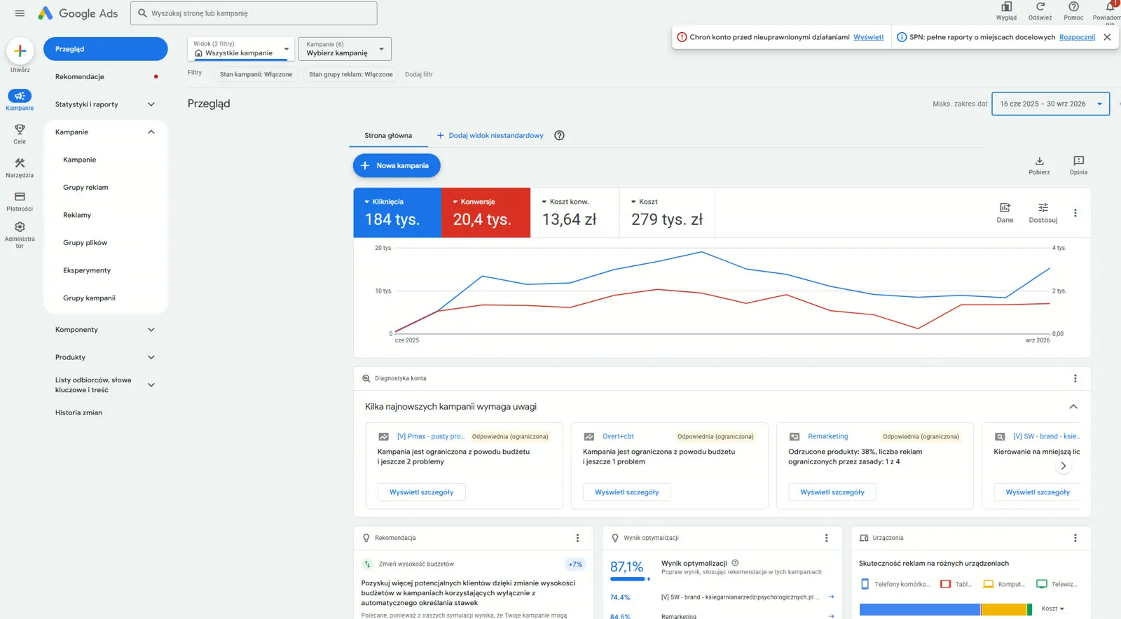
Task: Click Wyświetl szczegóły for Remarketing
Action: click(832, 492)
